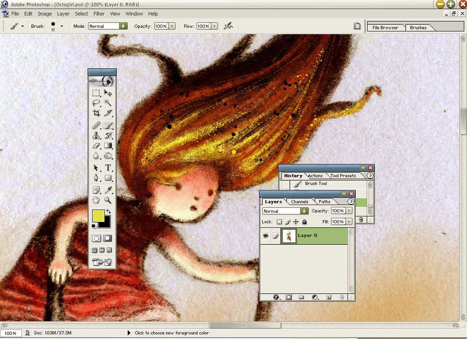Select the Rectangular Marquee tool
Viewport: 467px width, 339px height.
click(x=96, y=93)
